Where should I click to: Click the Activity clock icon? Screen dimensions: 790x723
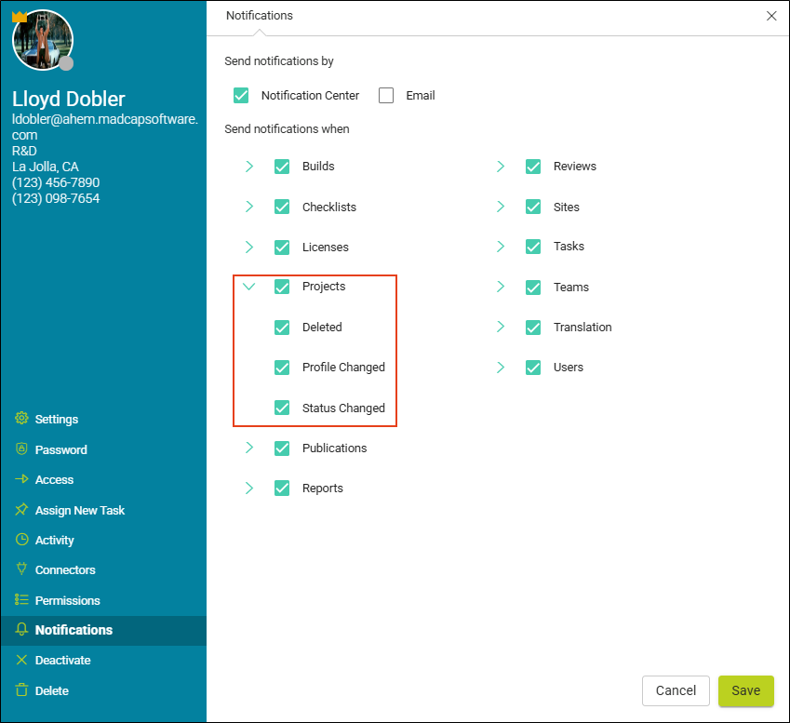[21, 540]
